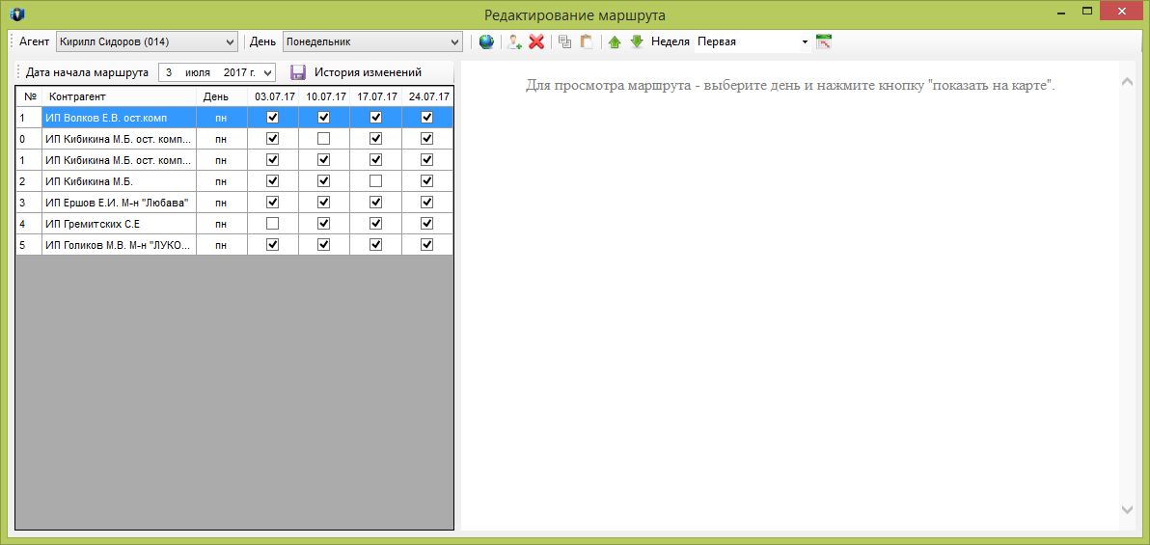Uncheck 03.07.17 for ИП Голиков М.В.

click(x=273, y=245)
